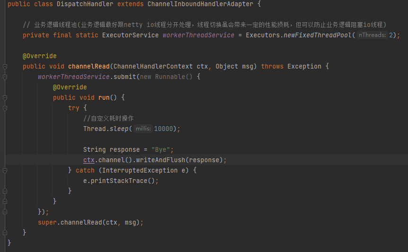
Task: Click the run method name
Action: tap(104, 97)
